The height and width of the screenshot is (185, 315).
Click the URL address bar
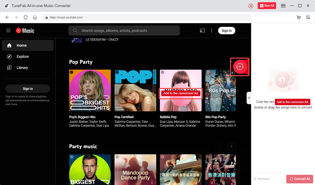[146, 17]
